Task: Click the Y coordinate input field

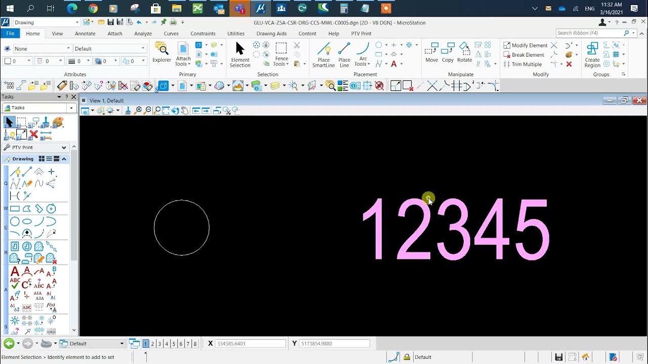Action: 334,344
